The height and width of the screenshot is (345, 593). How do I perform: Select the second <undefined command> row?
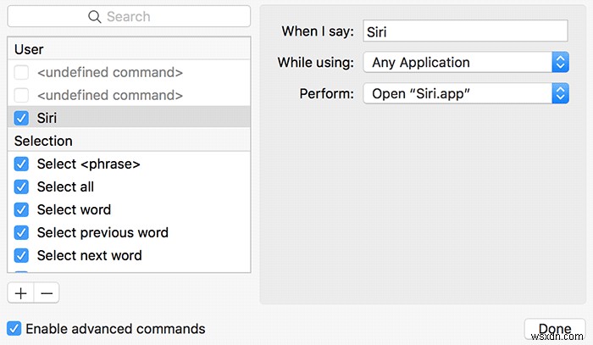[129, 95]
